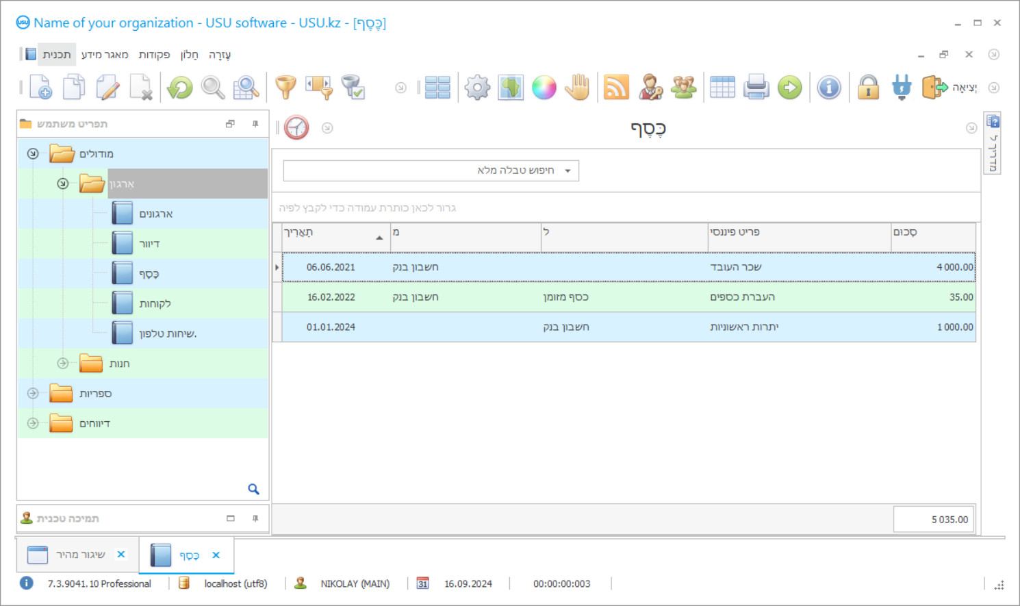This screenshot has height=606, width=1020.
Task: Open the חיפוש טבלה מלא dropdown arrow
Action: coord(568,171)
